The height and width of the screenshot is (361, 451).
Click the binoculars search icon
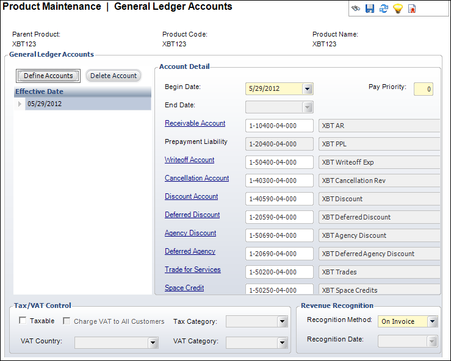(x=356, y=9)
